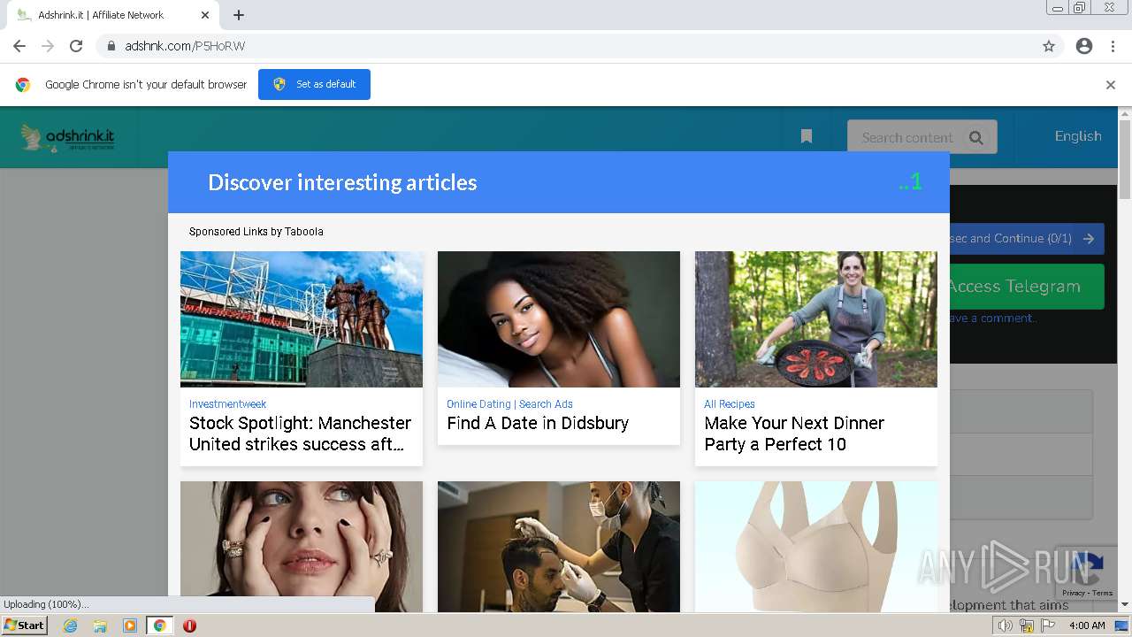Click the Investmentweek source link
Screen dimensions: 1132x637
pos(227,404)
